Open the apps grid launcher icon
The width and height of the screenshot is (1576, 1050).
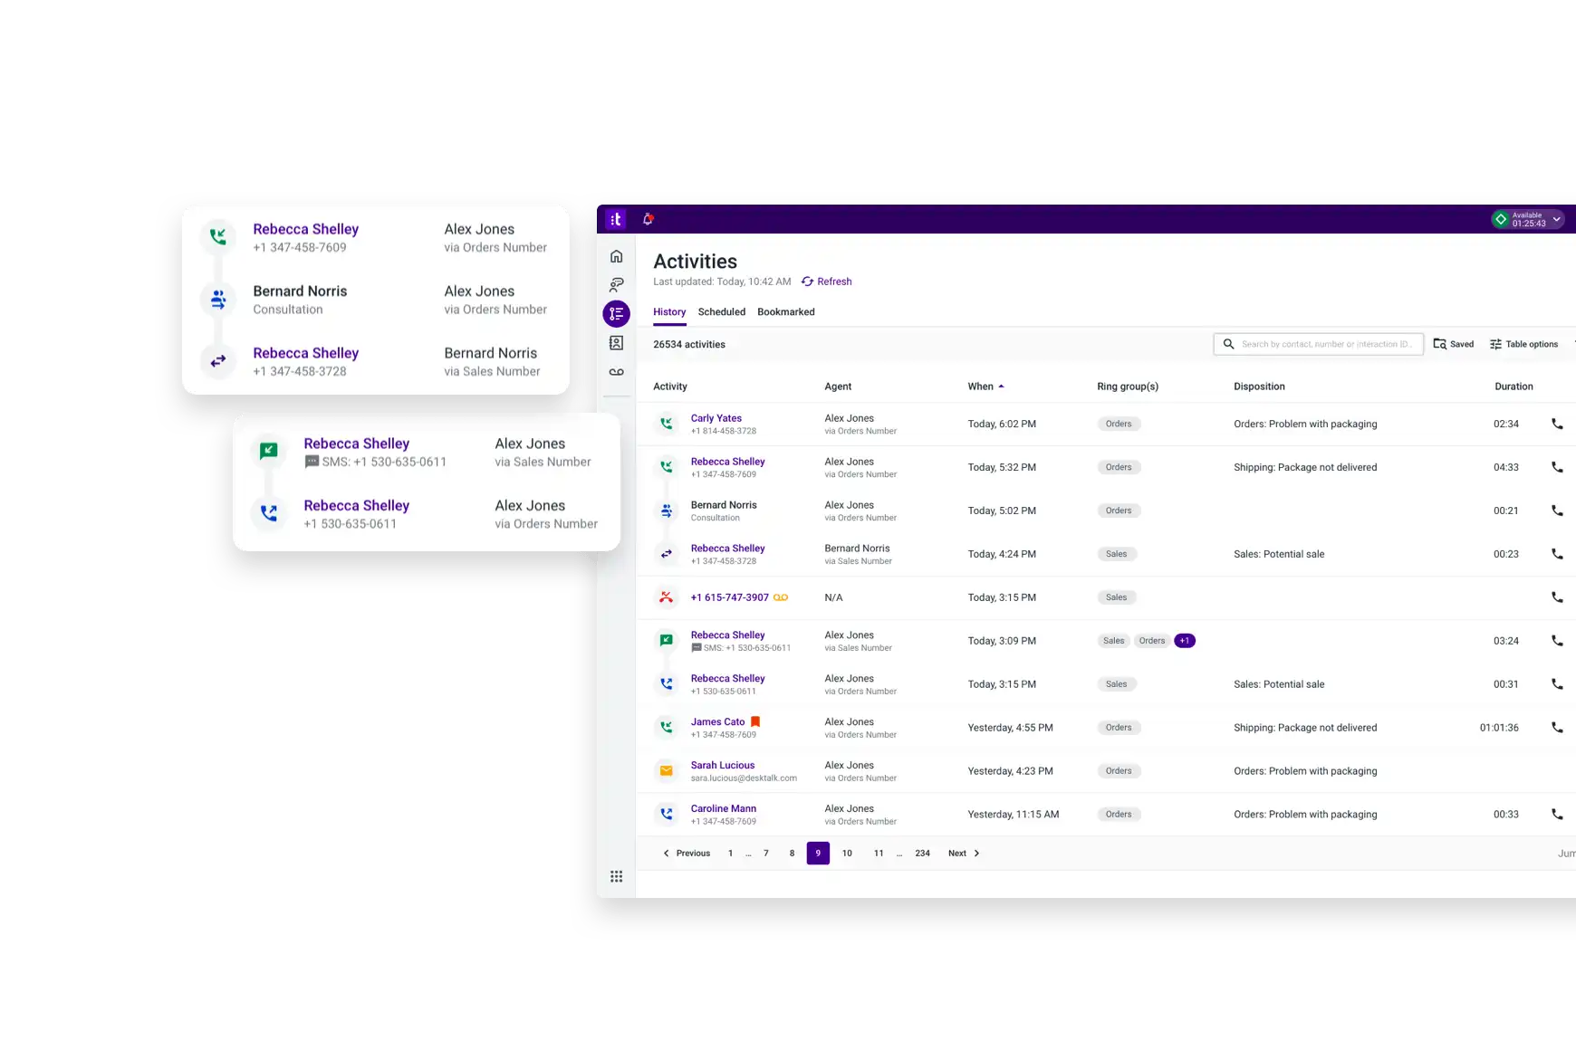point(616,876)
